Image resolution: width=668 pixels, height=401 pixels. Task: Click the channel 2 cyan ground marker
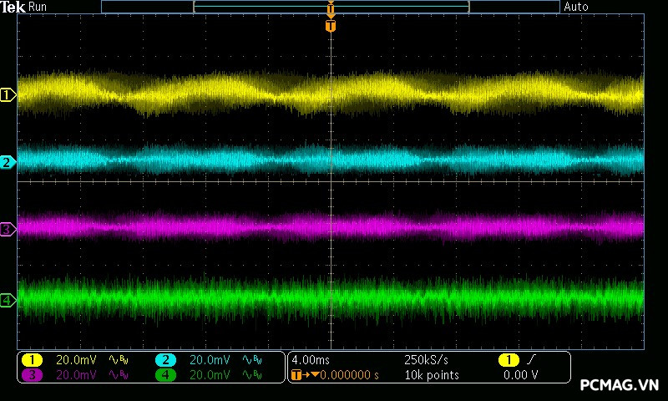(8, 162)
